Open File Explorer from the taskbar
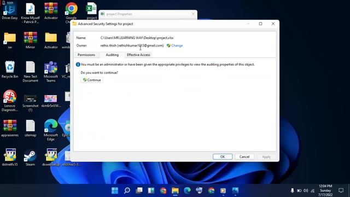The width and height of the screenshot is (350, 197). [x=175, y=190]
